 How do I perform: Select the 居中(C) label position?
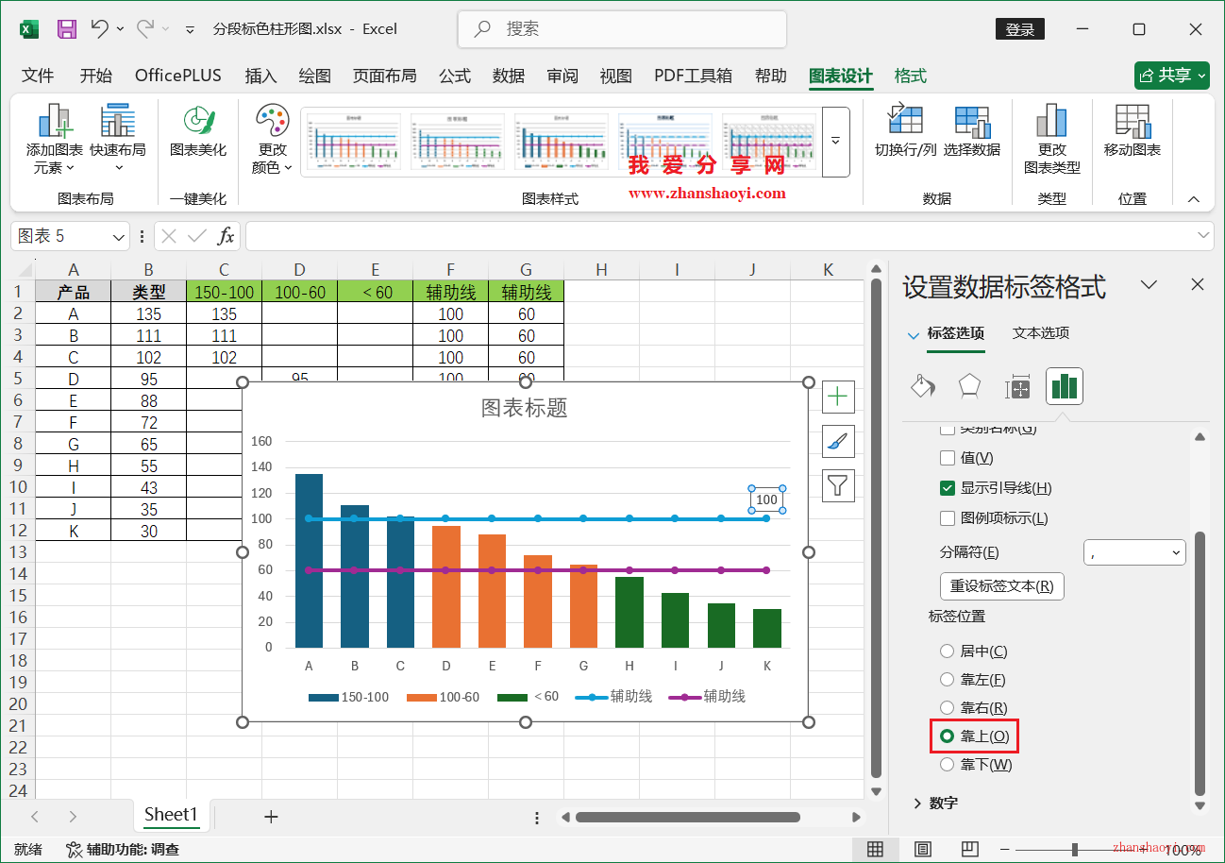tap(947, 650)
